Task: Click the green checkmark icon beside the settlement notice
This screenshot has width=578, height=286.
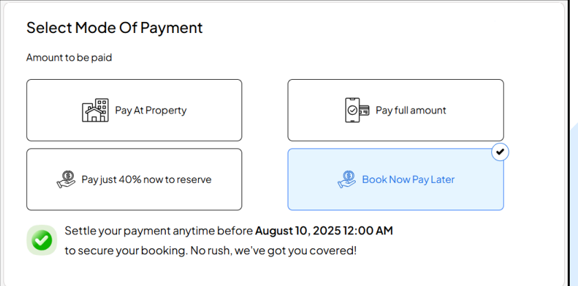Action: pyautogui.click(x=41, y=240)
